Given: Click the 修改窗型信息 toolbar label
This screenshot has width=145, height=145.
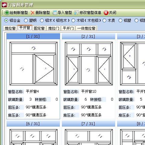Looking at the screenshot, I should tap(90, 13).
